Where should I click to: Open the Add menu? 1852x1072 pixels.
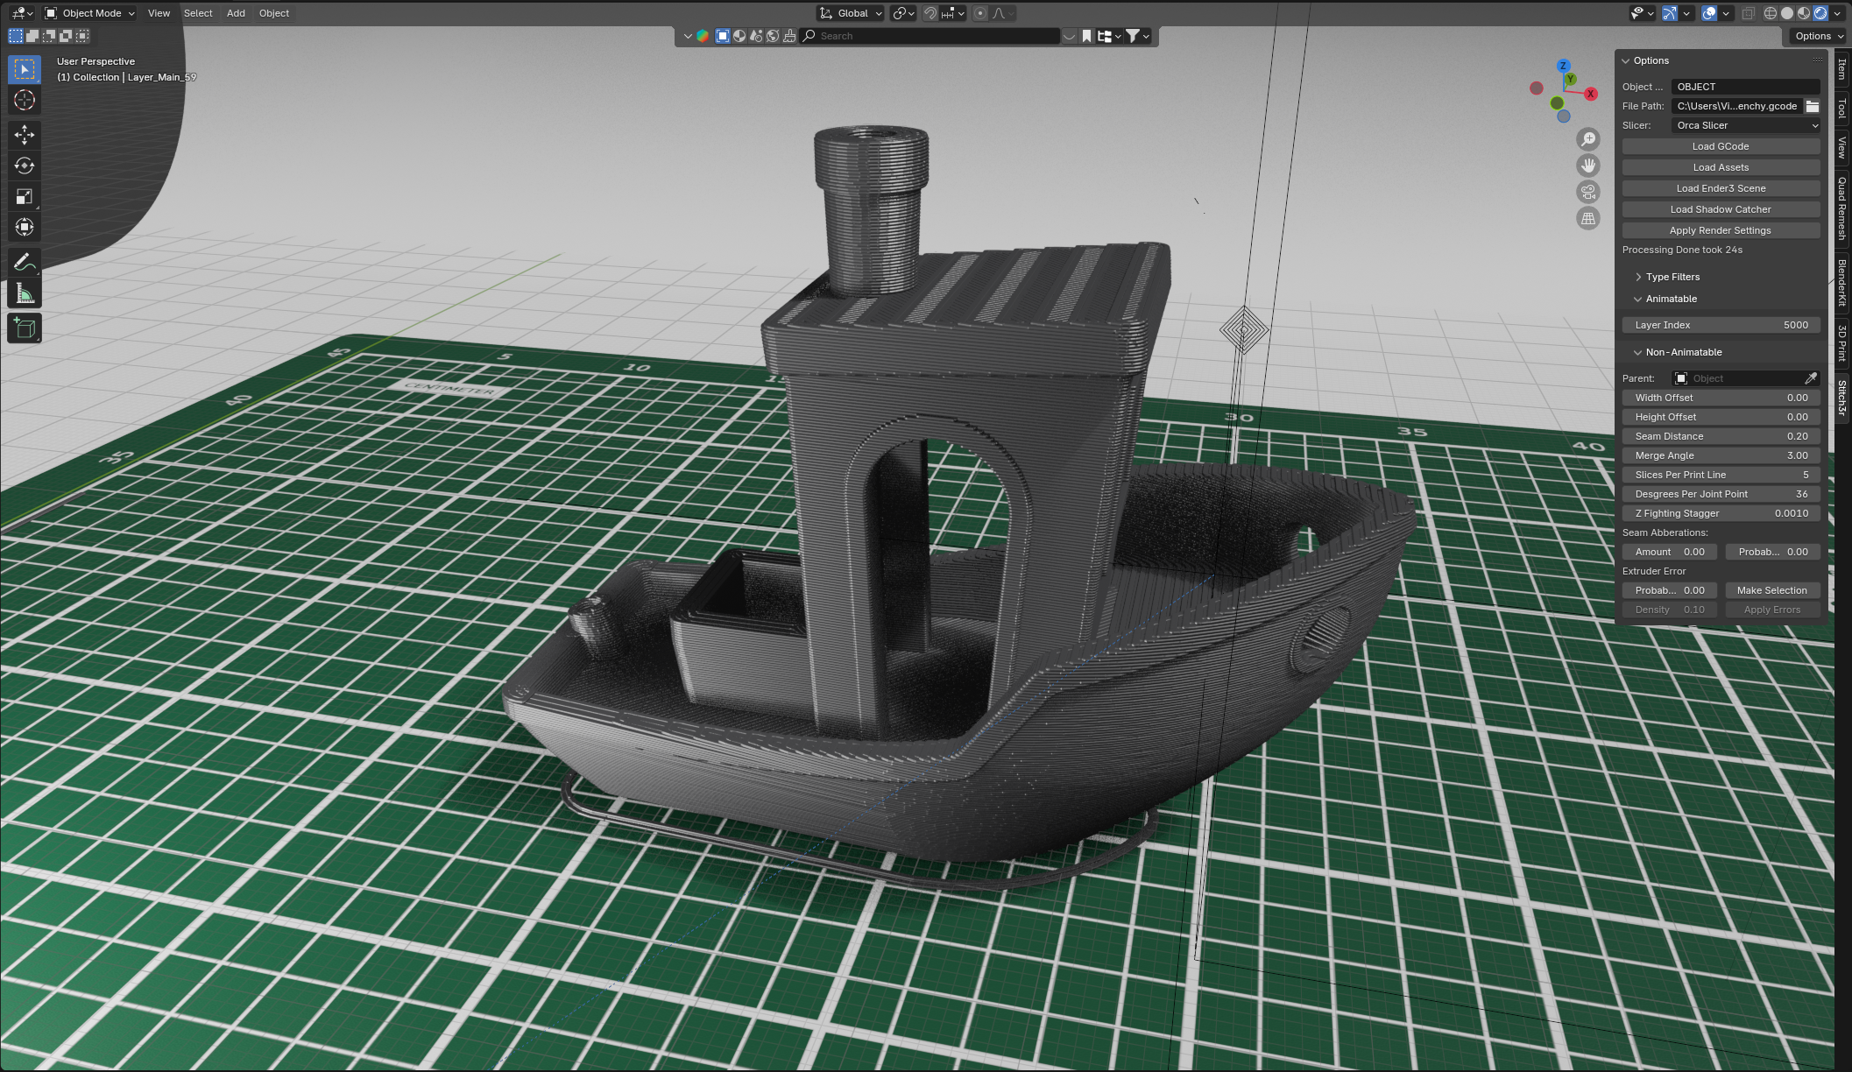click(x=235, y=13)
